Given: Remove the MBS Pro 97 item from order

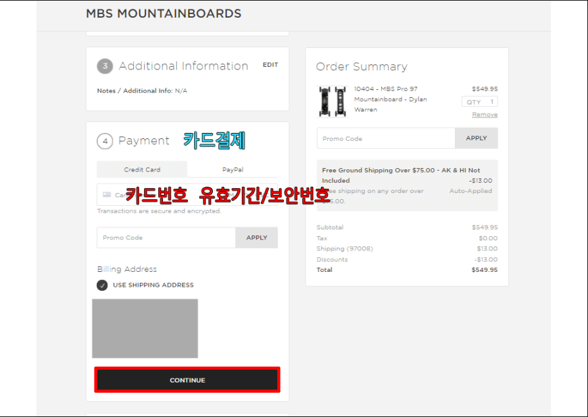Looking at the screenshot, I should click(x=485, y=115).
